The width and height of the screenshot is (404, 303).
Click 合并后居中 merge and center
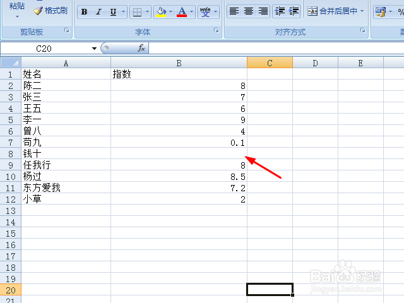point(333,11)
